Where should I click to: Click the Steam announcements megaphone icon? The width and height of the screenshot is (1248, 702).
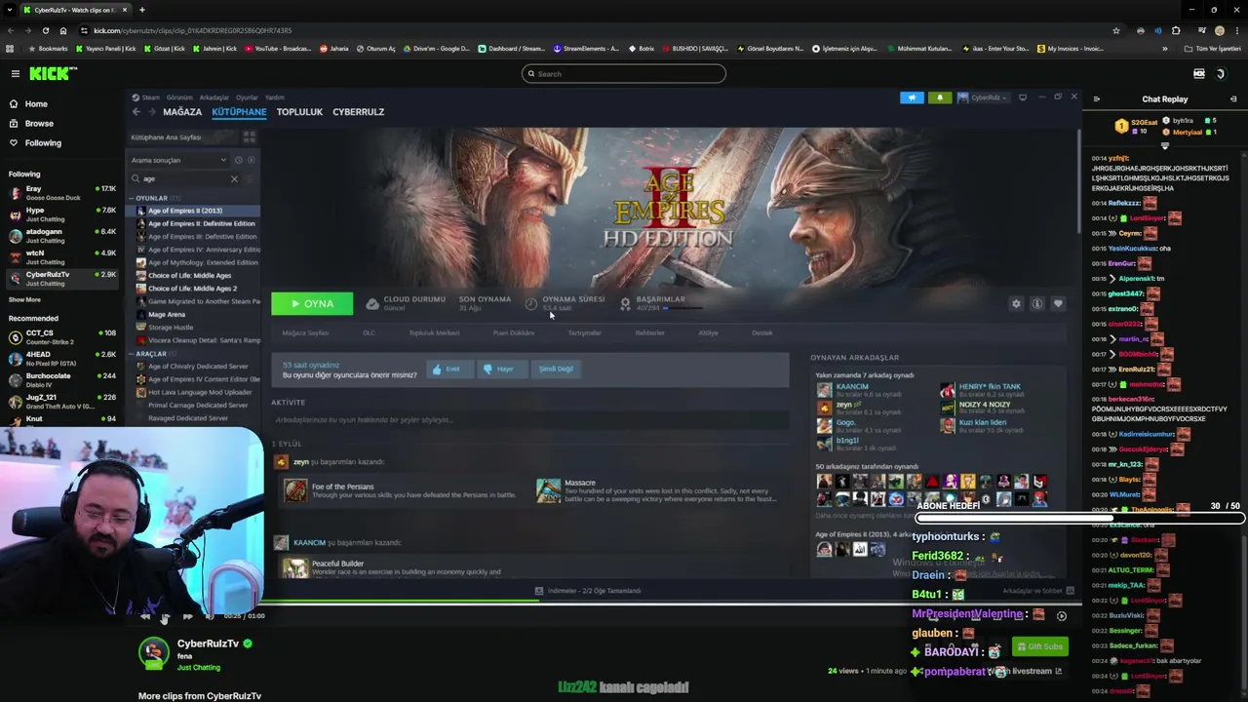(x=912, y=97)
